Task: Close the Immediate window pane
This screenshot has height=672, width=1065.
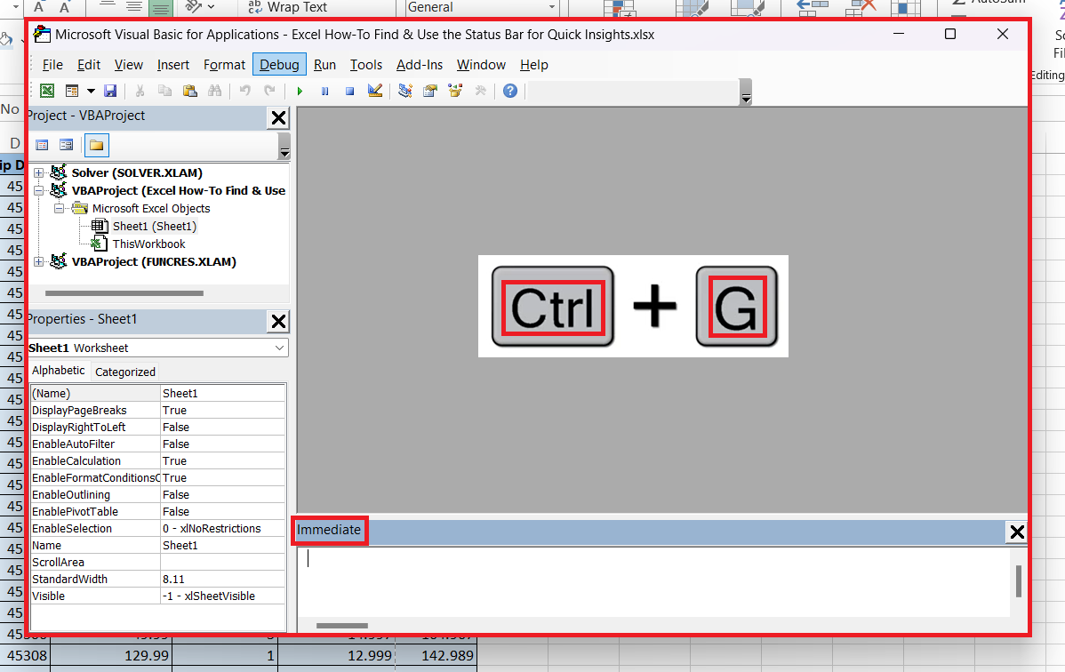Action: pyautogui.click(x=1017, y=532)
